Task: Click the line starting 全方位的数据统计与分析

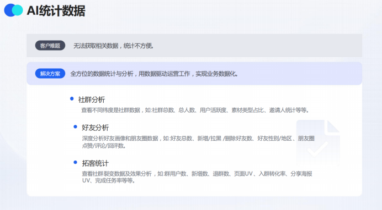Action: (x=154, y=74)
